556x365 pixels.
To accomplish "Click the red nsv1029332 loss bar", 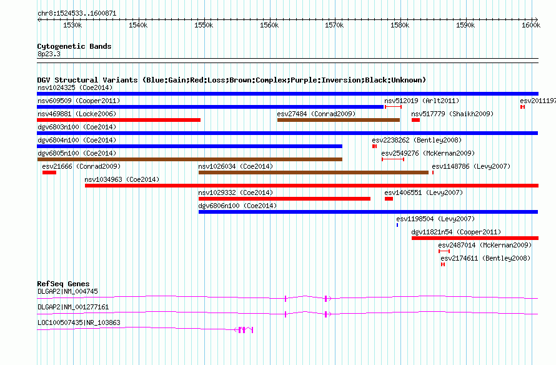I will click(284, 199).
